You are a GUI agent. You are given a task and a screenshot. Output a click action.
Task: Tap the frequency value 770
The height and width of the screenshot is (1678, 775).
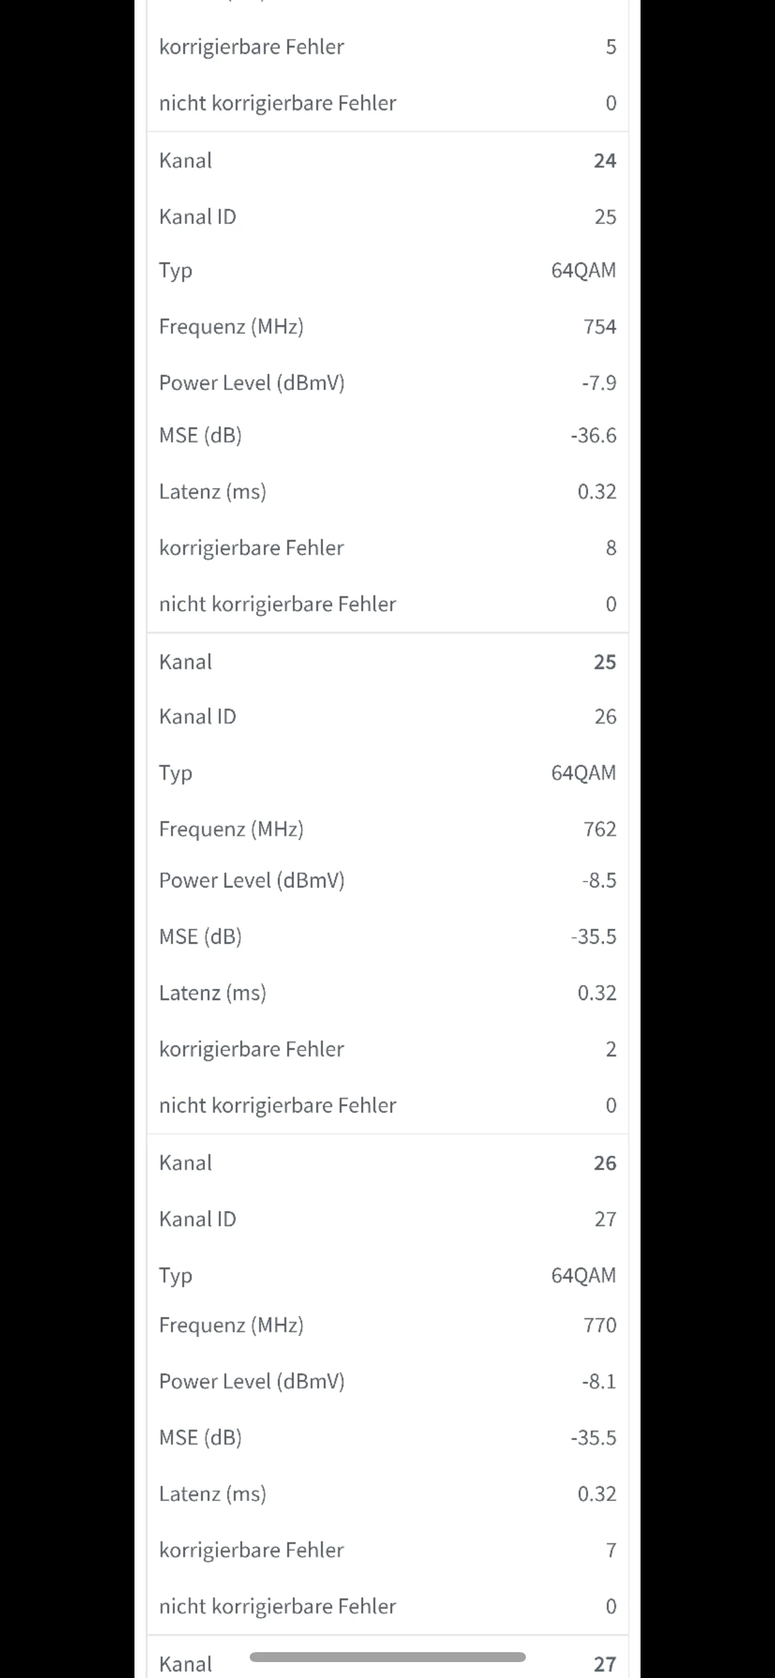[599, 1325]
